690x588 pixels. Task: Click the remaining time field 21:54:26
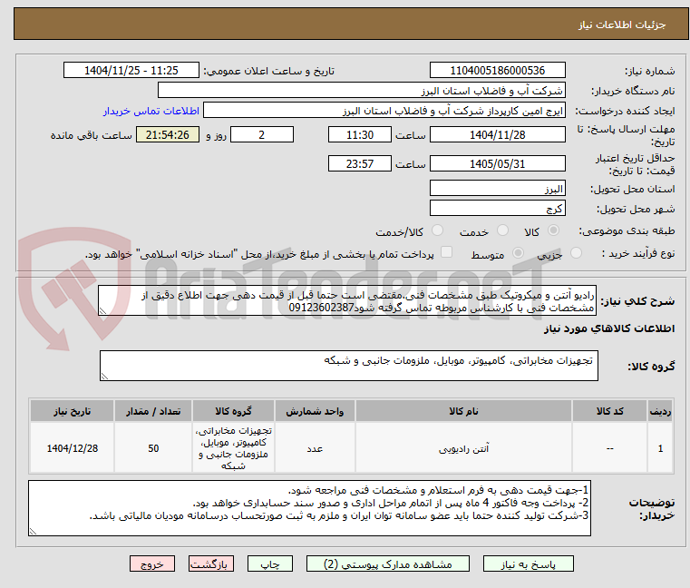pyautogui.click(x=167, y=135)
